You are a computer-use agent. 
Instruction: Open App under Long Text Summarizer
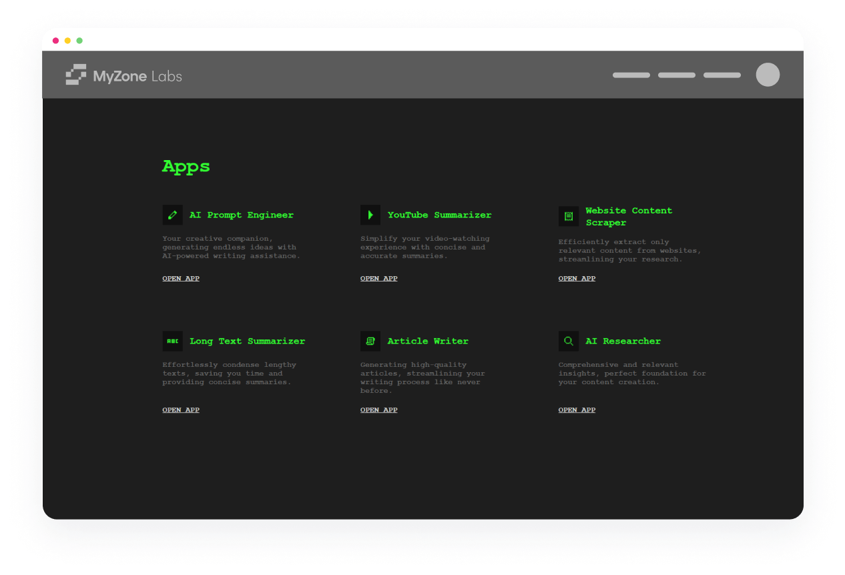[181, 410]
